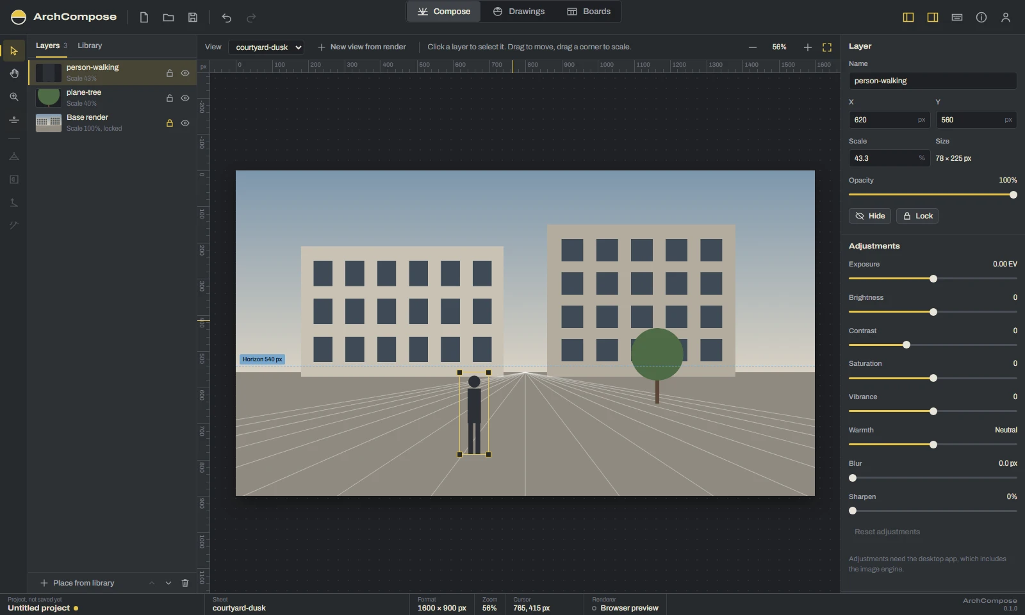Click the X position field

889,120
